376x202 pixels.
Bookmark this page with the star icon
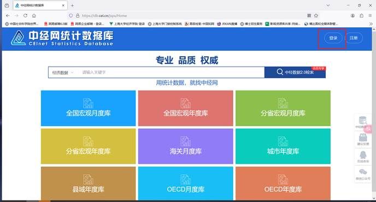pyautogui.click(x=316, y=16)
